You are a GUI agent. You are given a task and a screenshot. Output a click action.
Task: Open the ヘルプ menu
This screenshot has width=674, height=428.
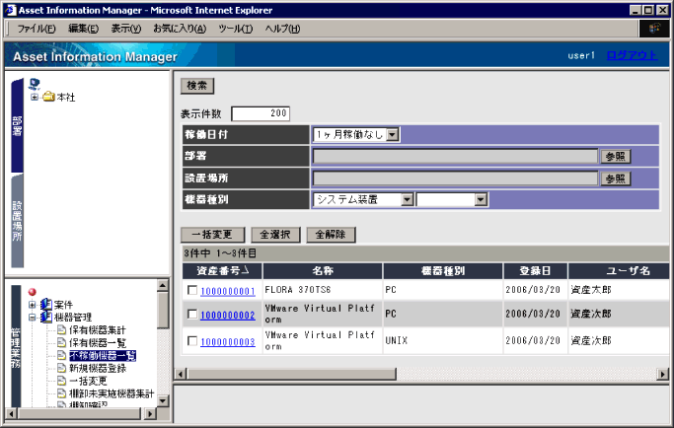point(282,29)
